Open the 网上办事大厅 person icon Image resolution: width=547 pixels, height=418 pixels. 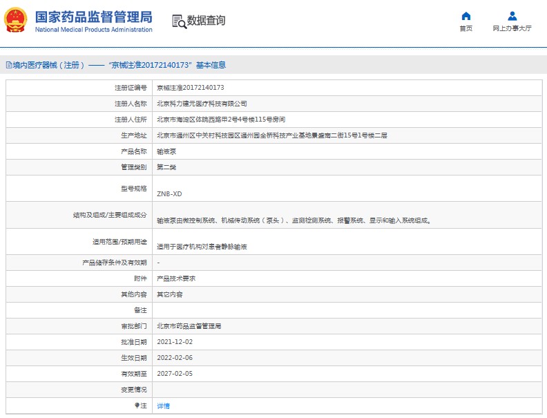pos(512,16)
